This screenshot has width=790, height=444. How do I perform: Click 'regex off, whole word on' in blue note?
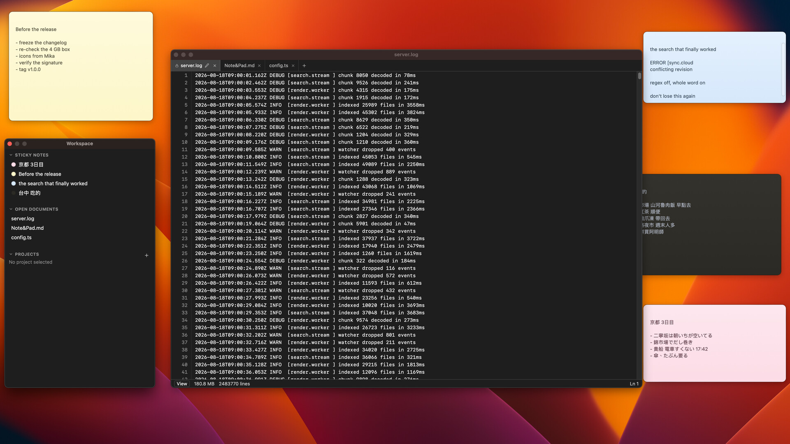(x=677, y=83)
